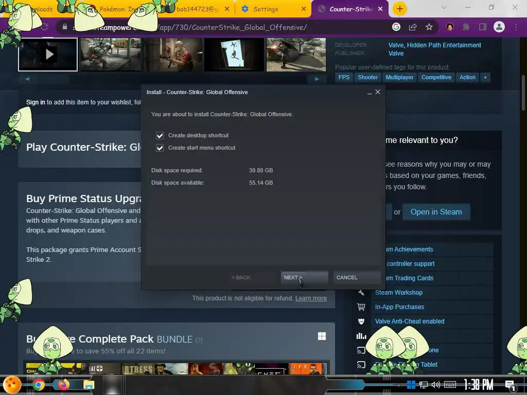
Task: Open Chrome from the taskbar
Action: point(38,385)
